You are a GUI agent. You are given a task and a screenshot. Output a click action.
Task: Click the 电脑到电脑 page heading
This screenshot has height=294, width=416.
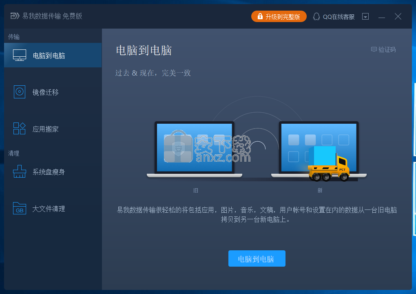pos(144,50)
